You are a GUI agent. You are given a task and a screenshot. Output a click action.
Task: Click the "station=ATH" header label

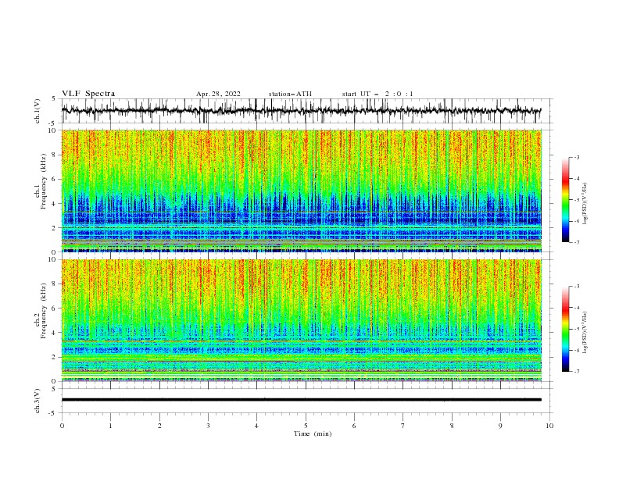point(290,94)
